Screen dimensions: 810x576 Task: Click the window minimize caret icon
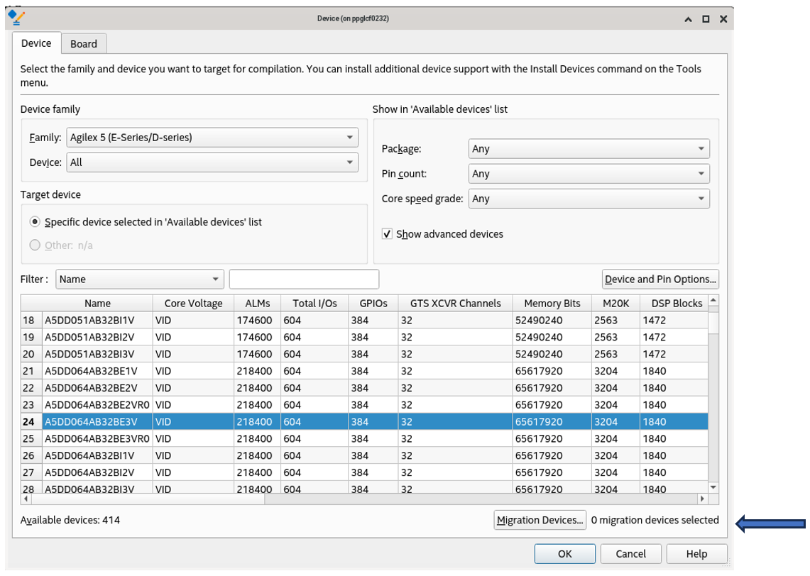[688, 19]
